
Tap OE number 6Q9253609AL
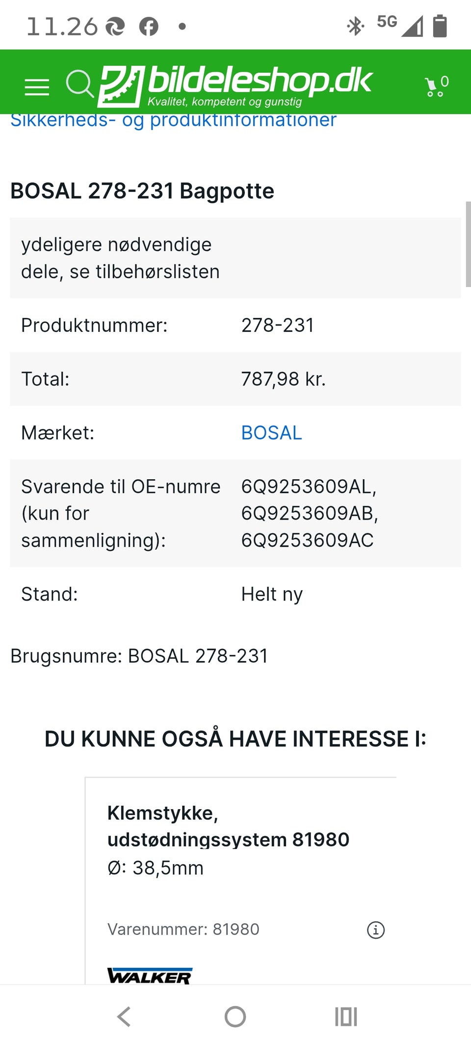click(308, 487)
